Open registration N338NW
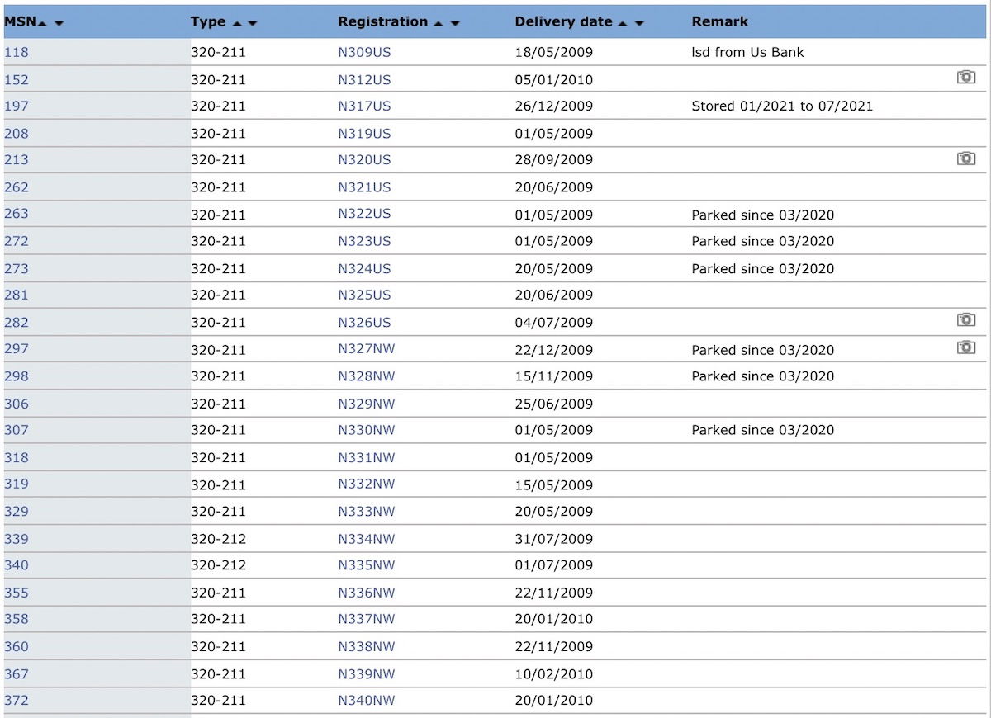This screenshot has width=991, height=718. [x=367, y=646]
